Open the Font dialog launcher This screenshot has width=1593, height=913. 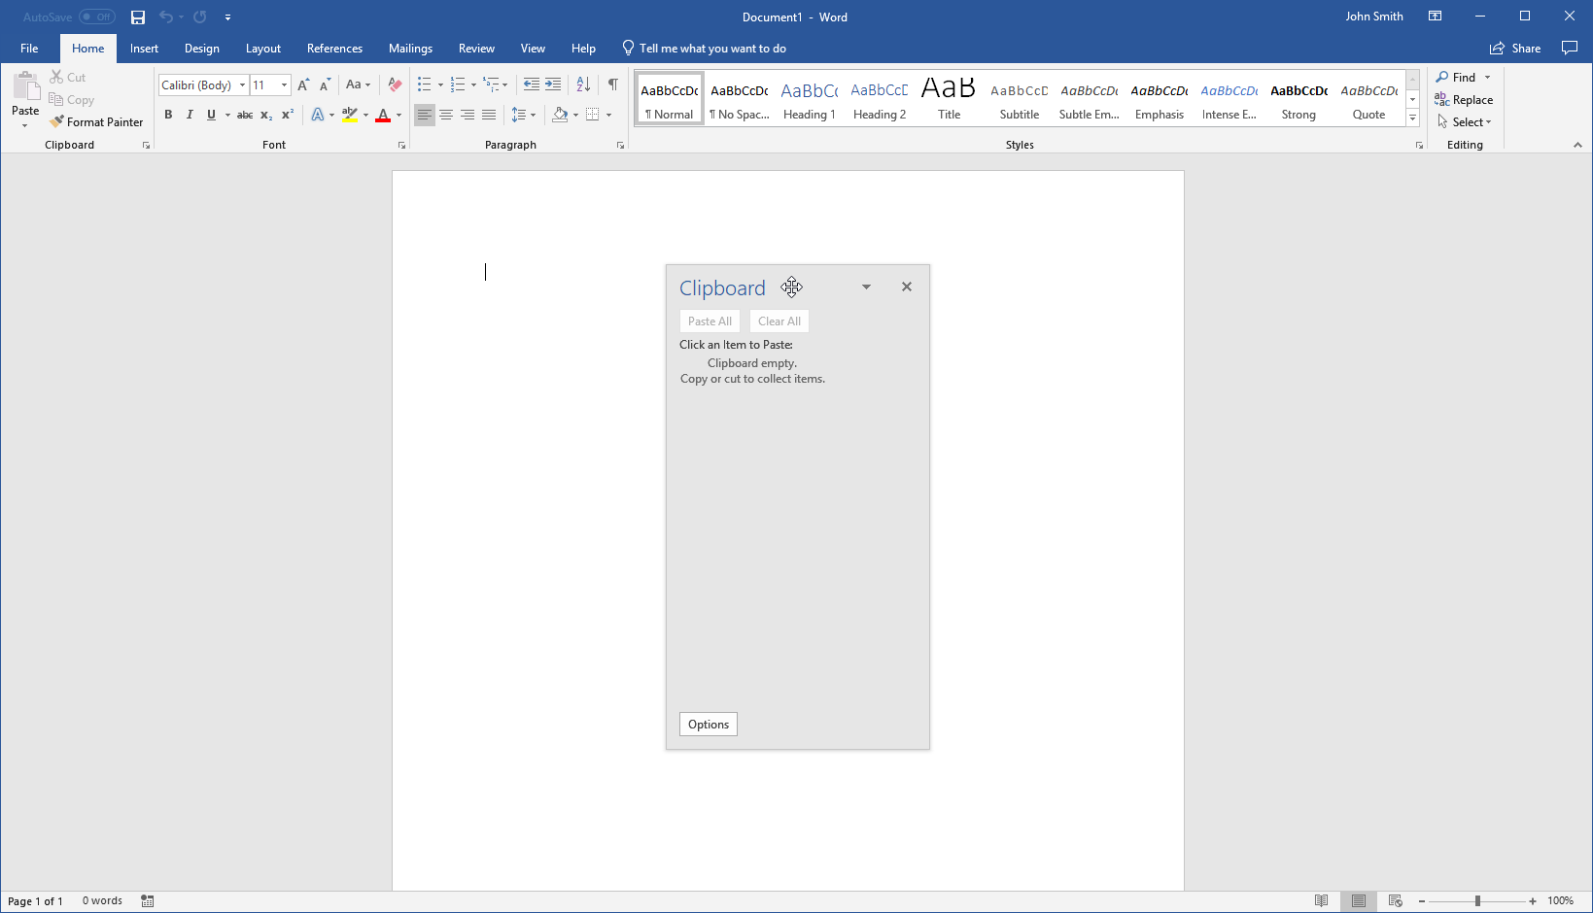click(401, 146)
